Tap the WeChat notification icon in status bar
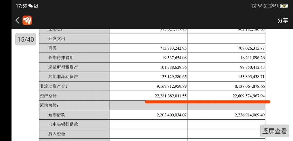 pyautogui.click(x=31, y=6)
